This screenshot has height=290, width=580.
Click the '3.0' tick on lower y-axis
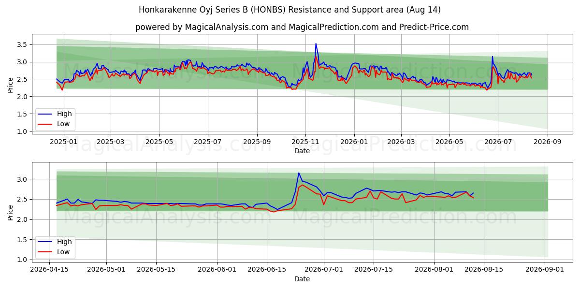click(23, 179)
